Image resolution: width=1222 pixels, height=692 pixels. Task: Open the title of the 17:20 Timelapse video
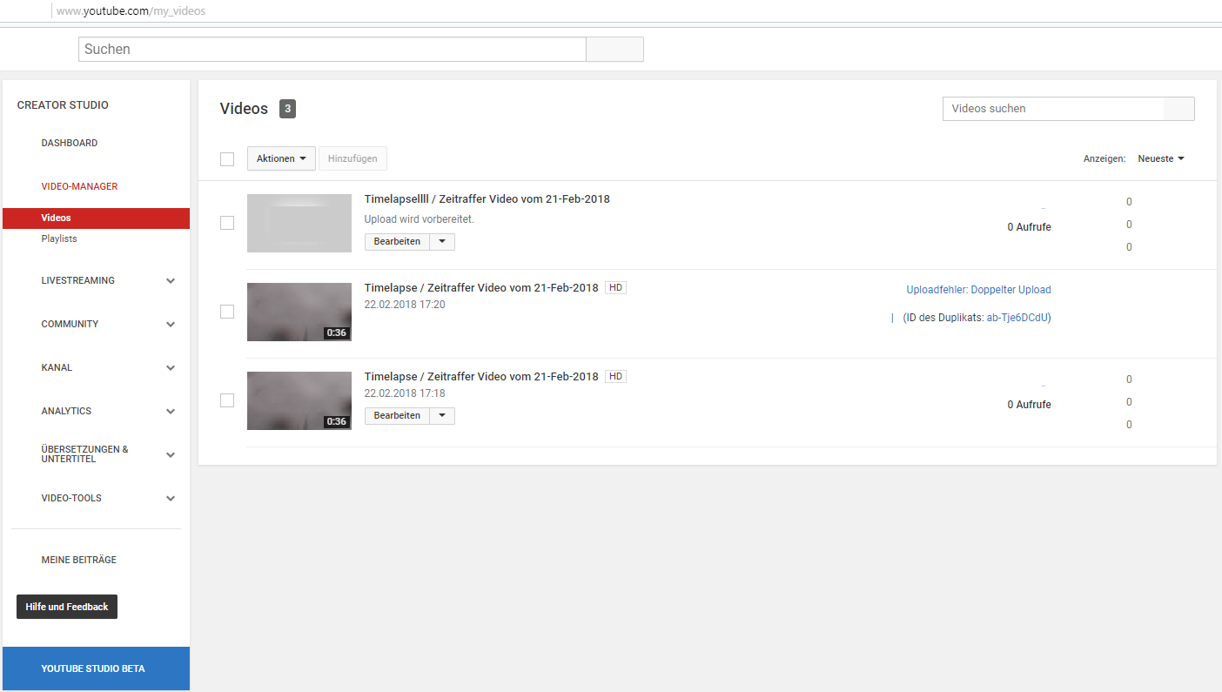(481, 288)
